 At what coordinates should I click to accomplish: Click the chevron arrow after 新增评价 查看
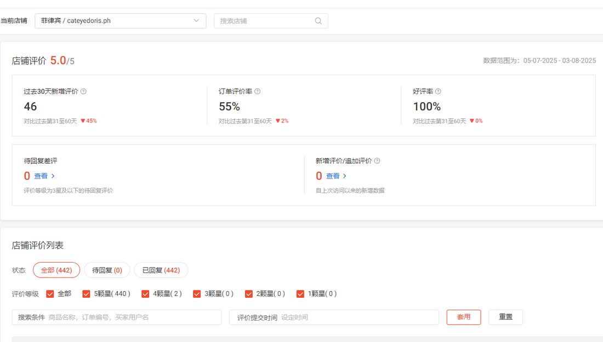pos(345,176)
